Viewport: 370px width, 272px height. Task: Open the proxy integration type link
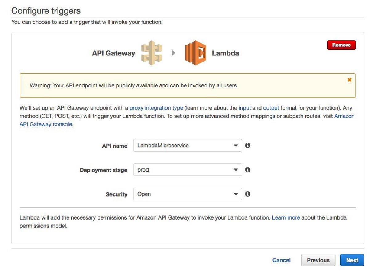156,108
